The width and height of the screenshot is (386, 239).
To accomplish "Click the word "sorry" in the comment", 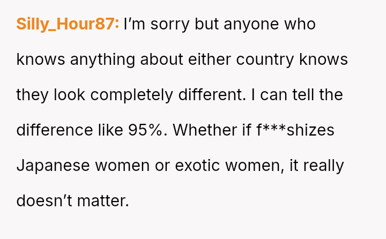I will [166, 25].
